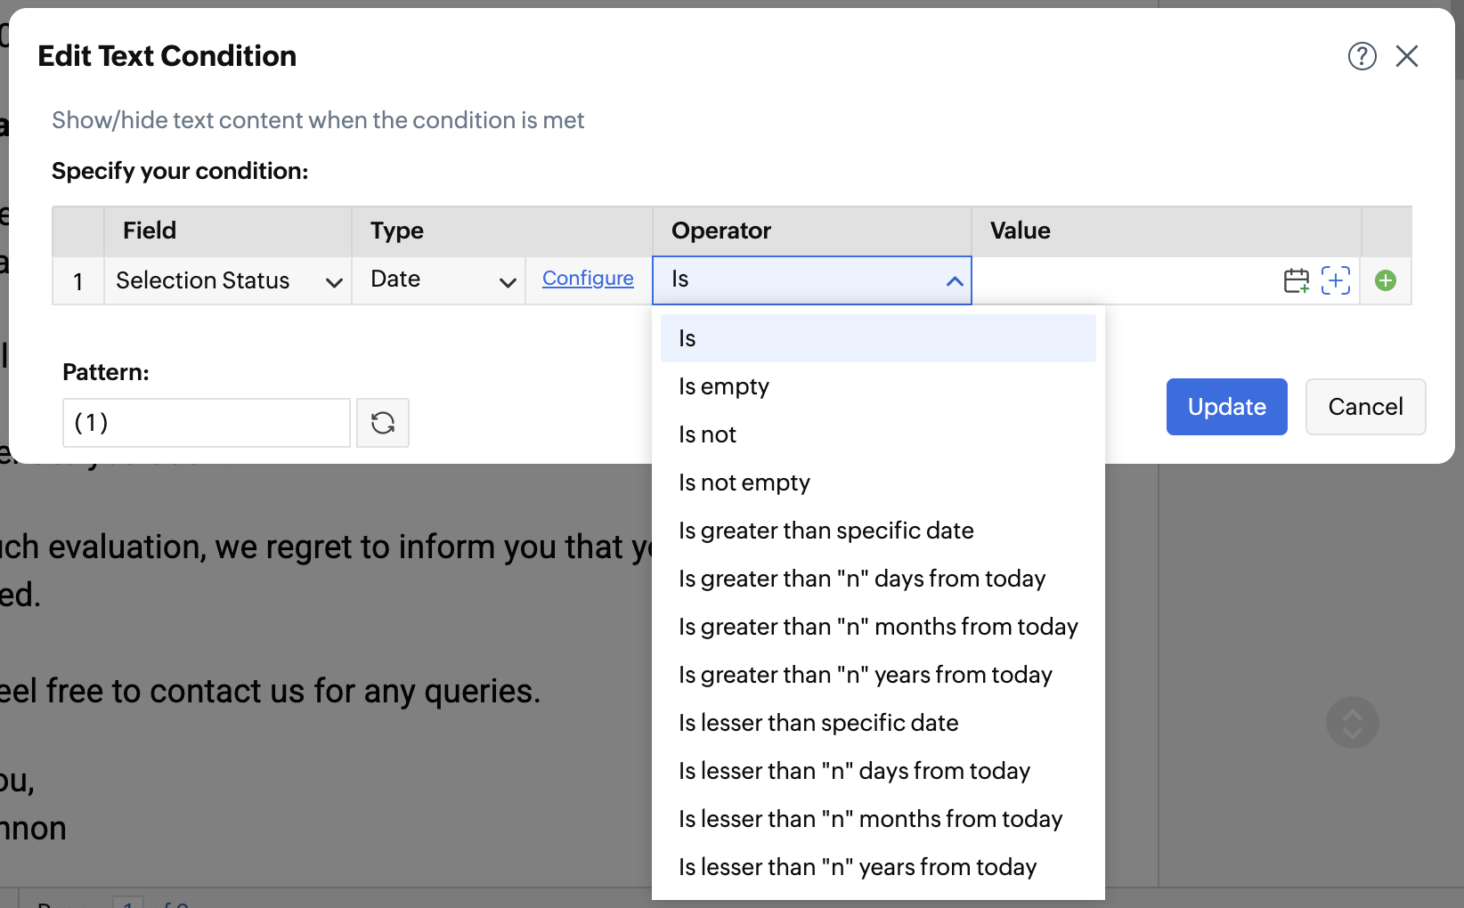Image resolution: width=1464 pixels, height=908 pixels.
Task: Pick "Is lesser than specific date" option
Action: (818, 723)
